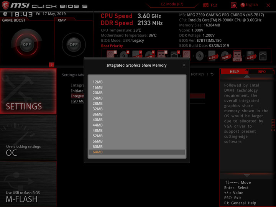This screenshot has height=207, width=276.
Task: Click the red question mark help icon
Action: click(x=51, y=65)
